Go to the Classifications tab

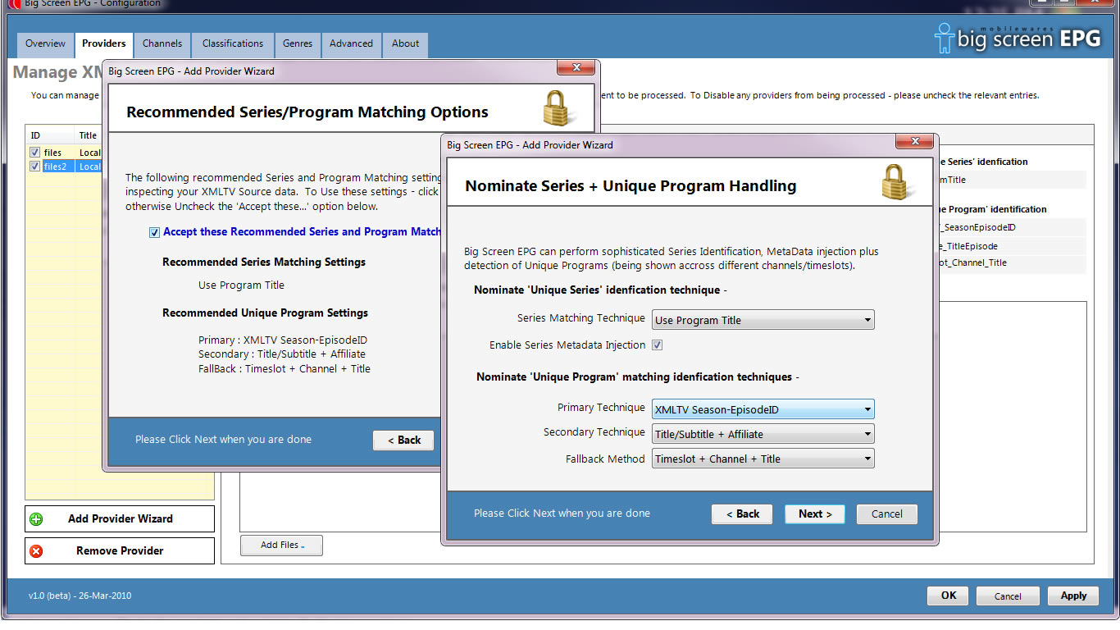pyautogui.click(x=233, y=44)
